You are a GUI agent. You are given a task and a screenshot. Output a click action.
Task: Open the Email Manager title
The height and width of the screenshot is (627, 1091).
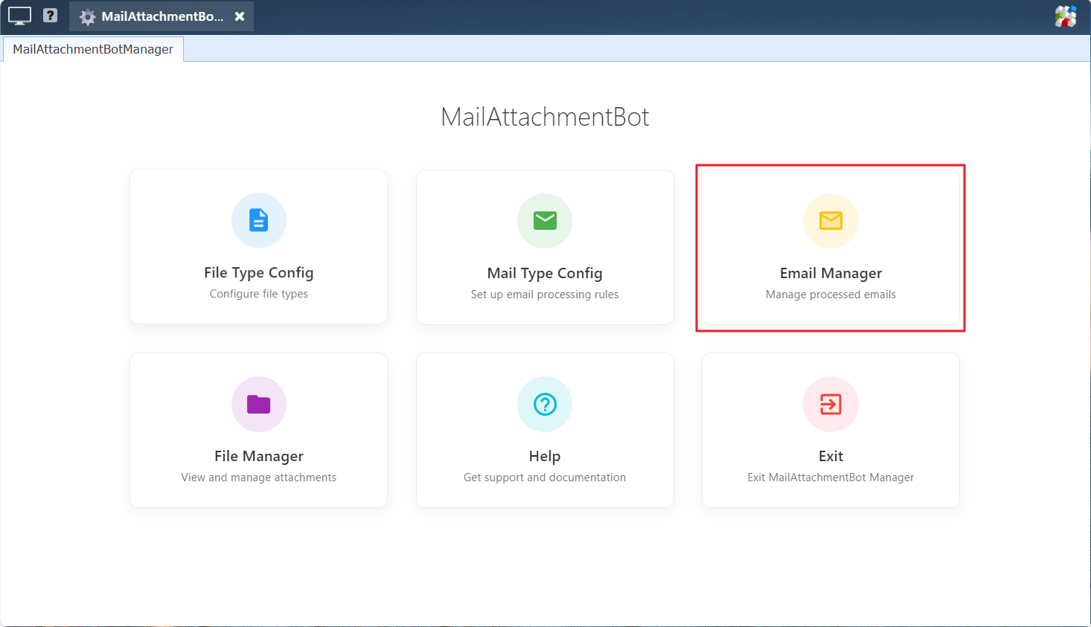pyautogui.click(x=831, y=274)
